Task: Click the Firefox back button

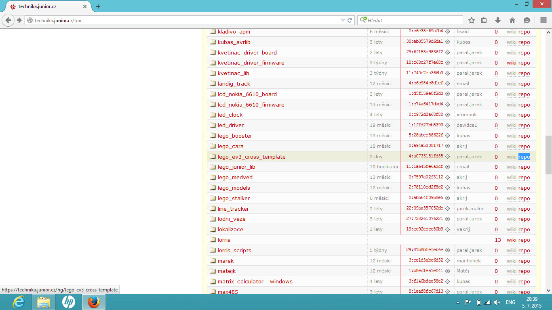Action: [x=8, y=20]
